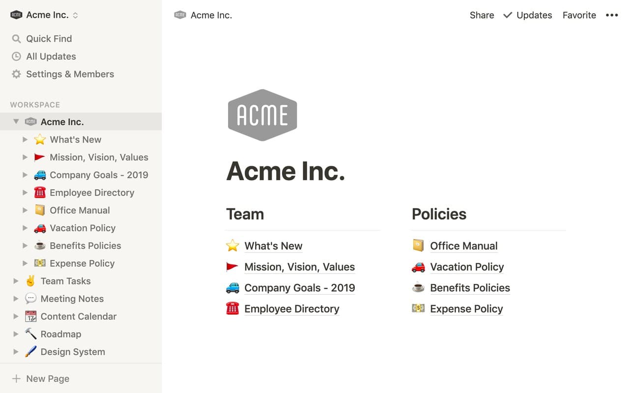Collapse the Acme Inc. workspace tree
Screen dimensions: 629x393
(16, 121)
